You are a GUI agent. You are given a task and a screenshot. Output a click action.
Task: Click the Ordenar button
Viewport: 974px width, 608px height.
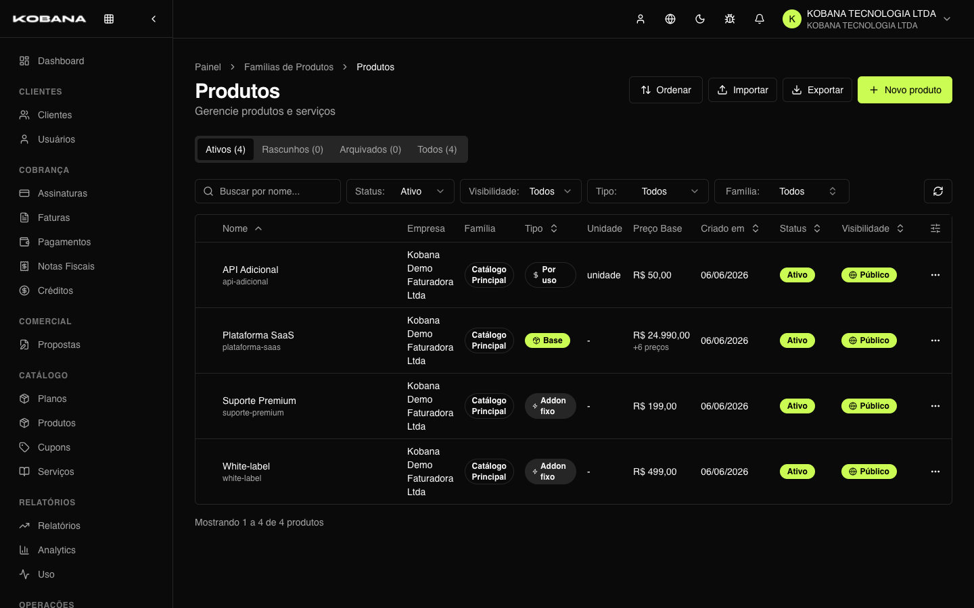point(666,90)
